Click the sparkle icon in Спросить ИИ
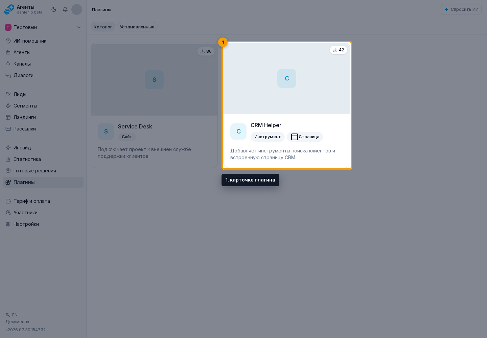487x338 pixels. [x=446, y=9]
